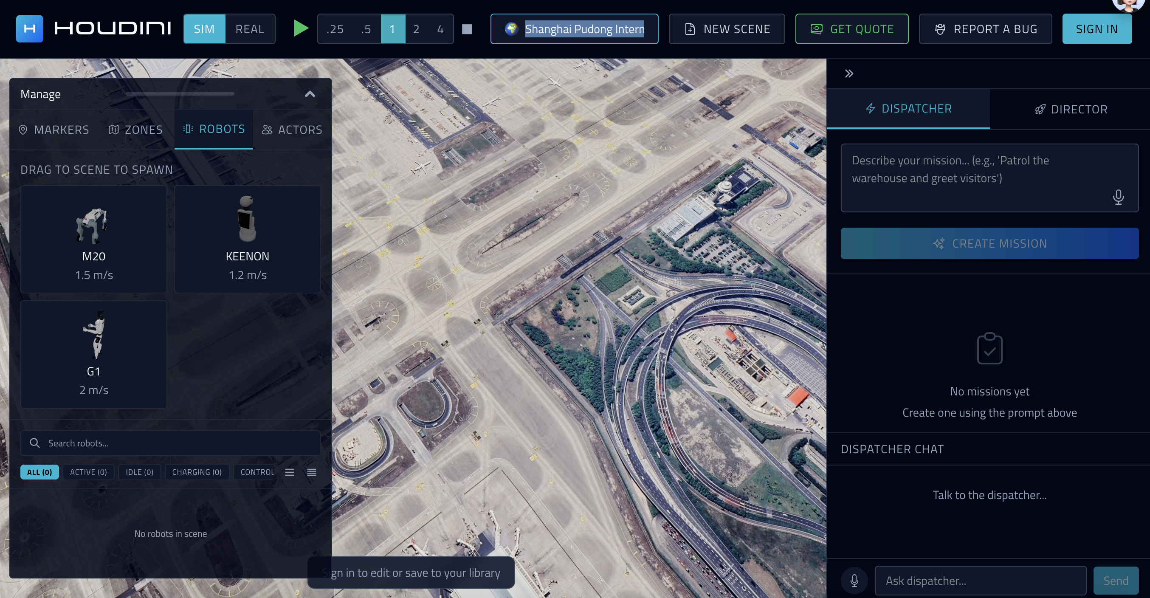Switch to the DISPATCHER tab
The image size is (1150, 598).
(x=908, y=109)
